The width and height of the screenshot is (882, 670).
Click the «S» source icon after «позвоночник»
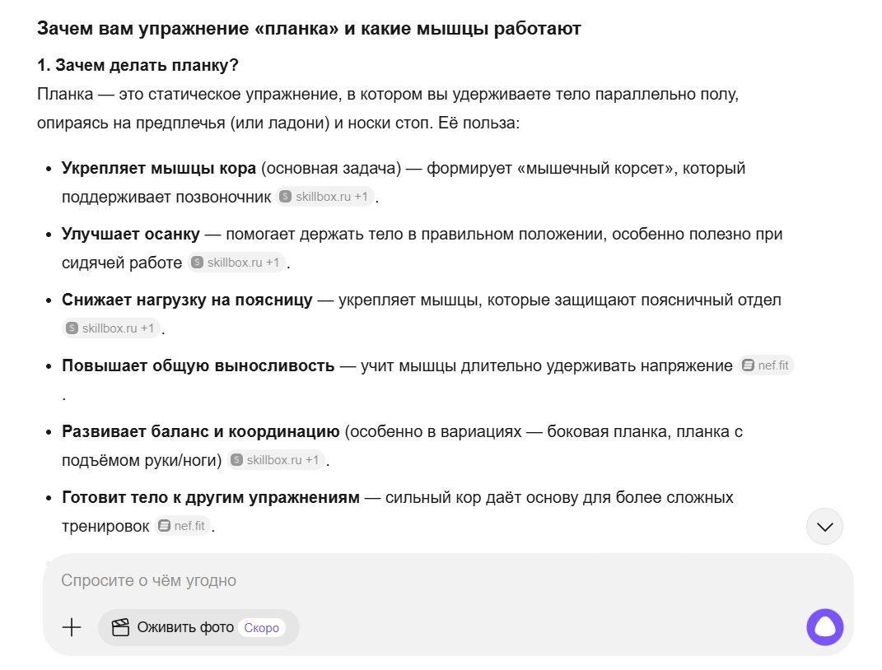click(x=284, y=196)
